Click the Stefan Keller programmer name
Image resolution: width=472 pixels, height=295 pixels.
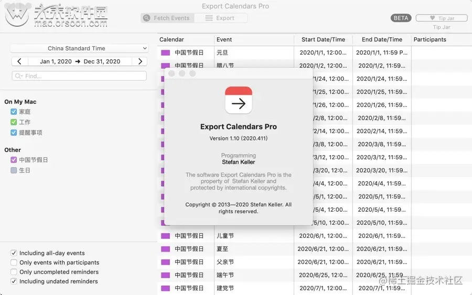pyautogui.click(x=239, y=162)
